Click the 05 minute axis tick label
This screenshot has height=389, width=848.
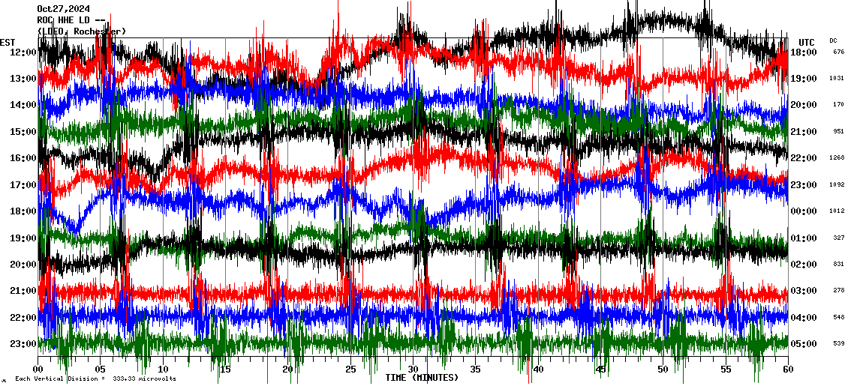(x=101, y=370)
